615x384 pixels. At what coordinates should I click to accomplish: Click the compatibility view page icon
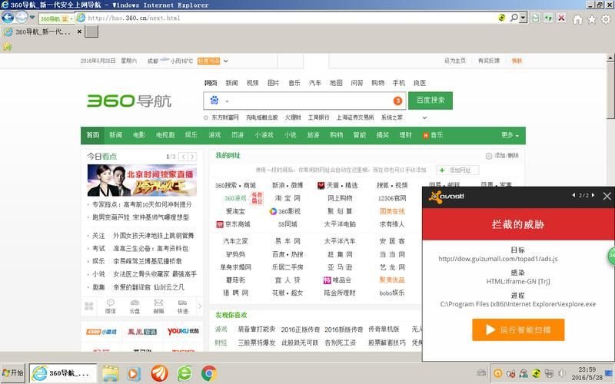[535, 18]
